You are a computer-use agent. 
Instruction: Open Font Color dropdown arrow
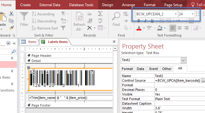[144, 28]
